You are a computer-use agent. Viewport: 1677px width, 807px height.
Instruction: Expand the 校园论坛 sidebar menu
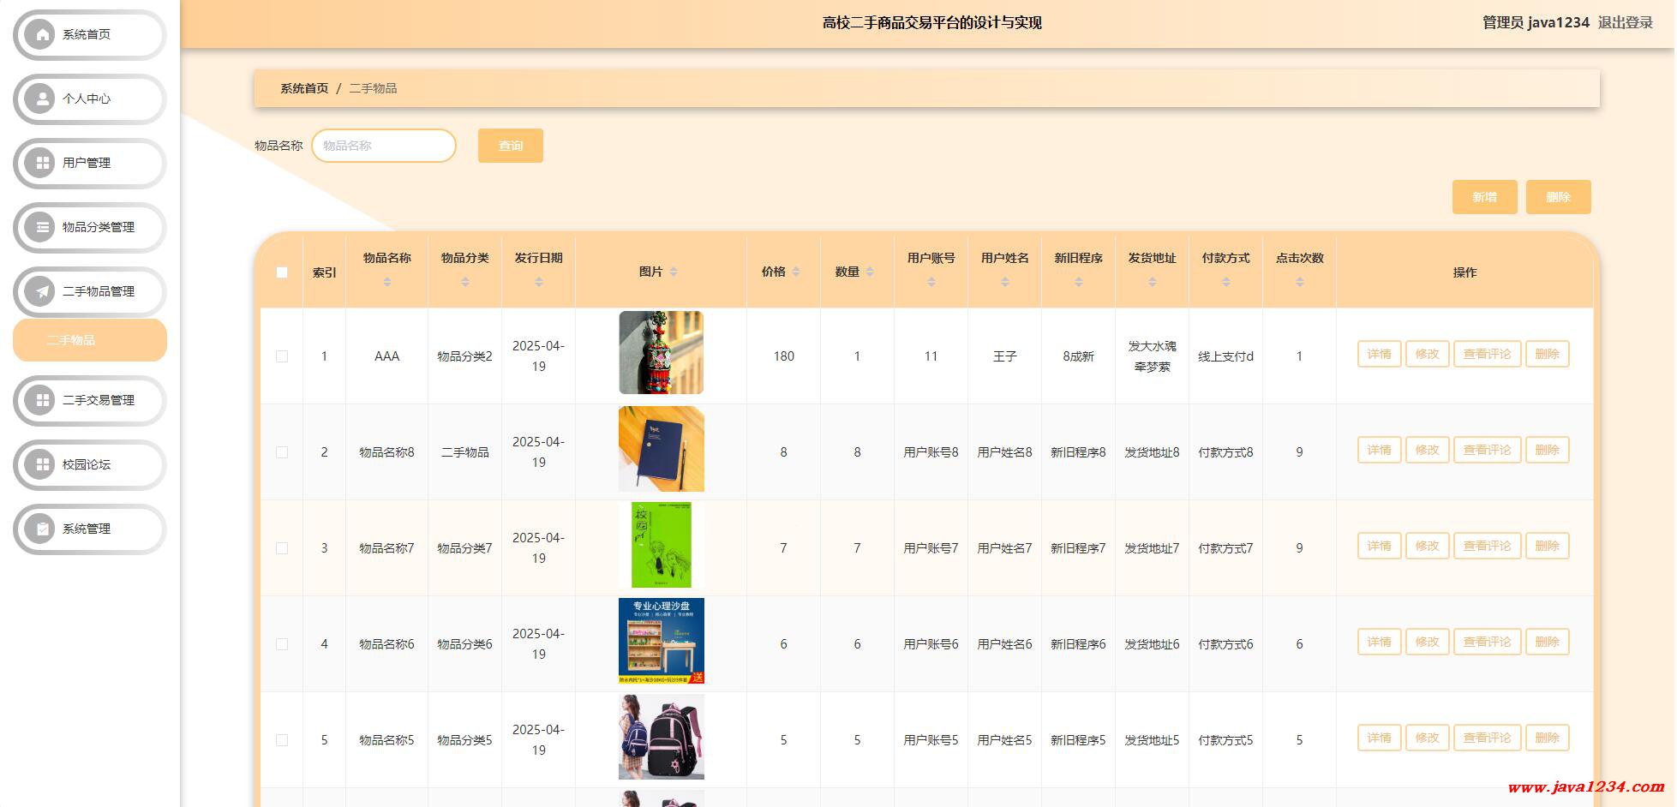[x=90, y=464]
